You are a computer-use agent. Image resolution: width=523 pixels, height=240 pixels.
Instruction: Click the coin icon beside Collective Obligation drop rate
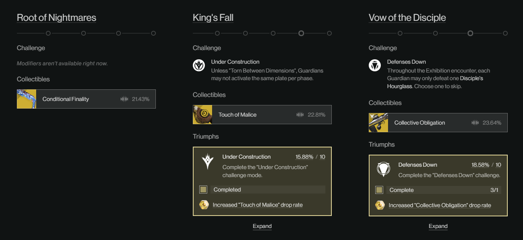[380, 205]
